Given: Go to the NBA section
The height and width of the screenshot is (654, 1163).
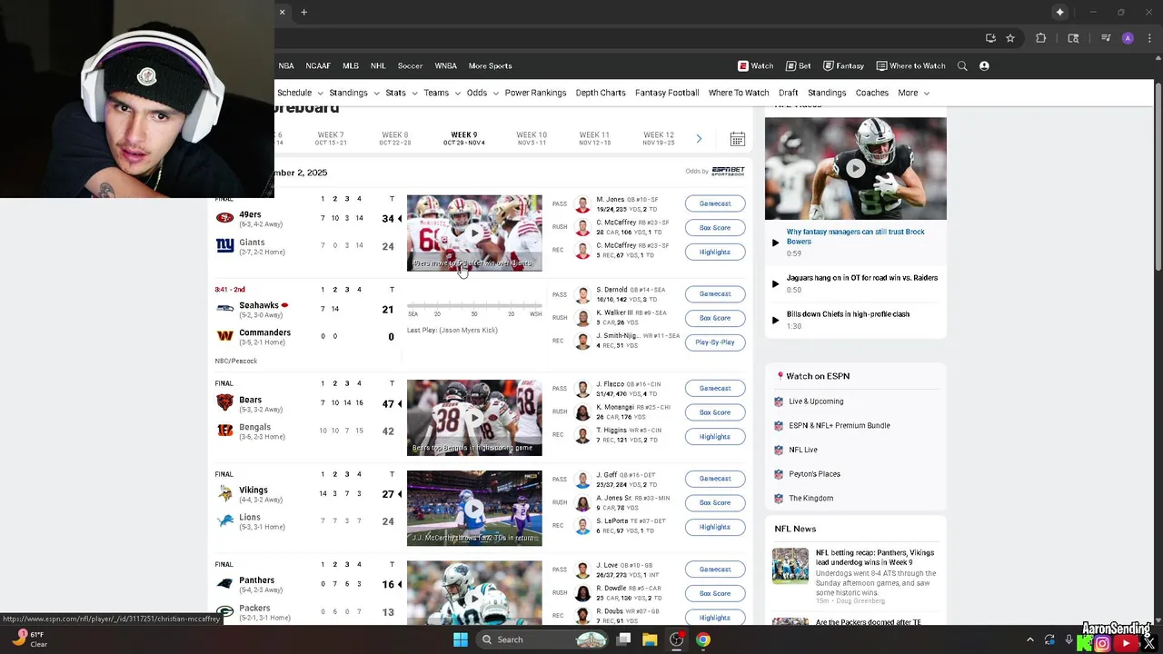Looking at the screenshot, I should click(x=286, y=65).
